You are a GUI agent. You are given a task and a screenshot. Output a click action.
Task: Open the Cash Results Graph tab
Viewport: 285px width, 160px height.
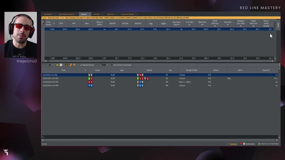coord(66,14)
